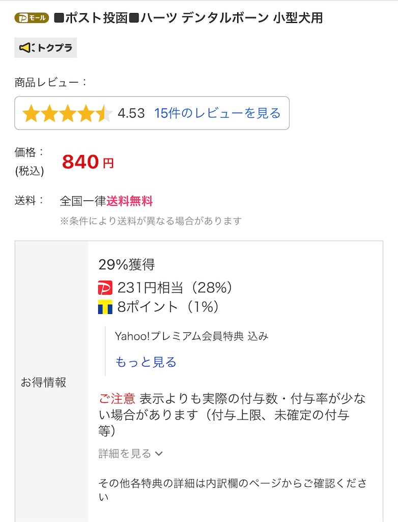This screenshot has height=522, width=398.
Task: Click the お得情報 side label
Action: (44, 382)
